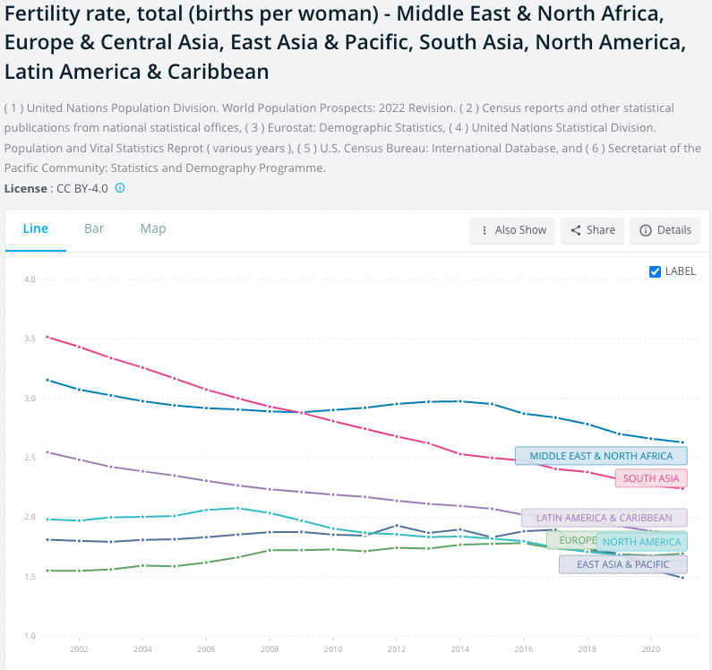The width and height of the screenshot is (712, 670).
Task: Select the Line tab
Action: coord(36,228)
